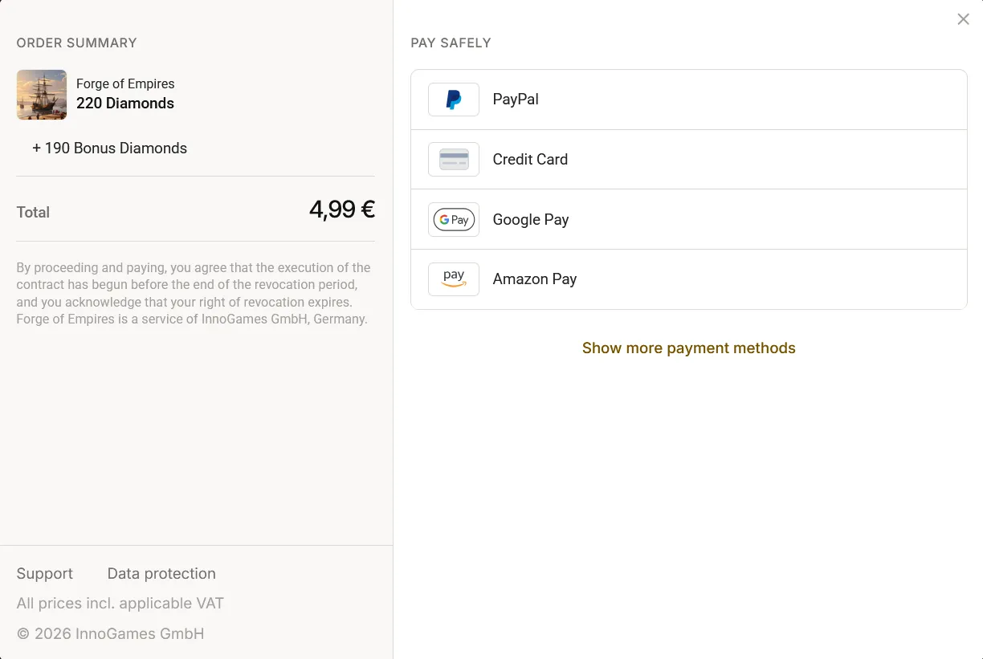Viewport: 983px width, 659px height.
Task: Open the Support link
Action: 45,573
